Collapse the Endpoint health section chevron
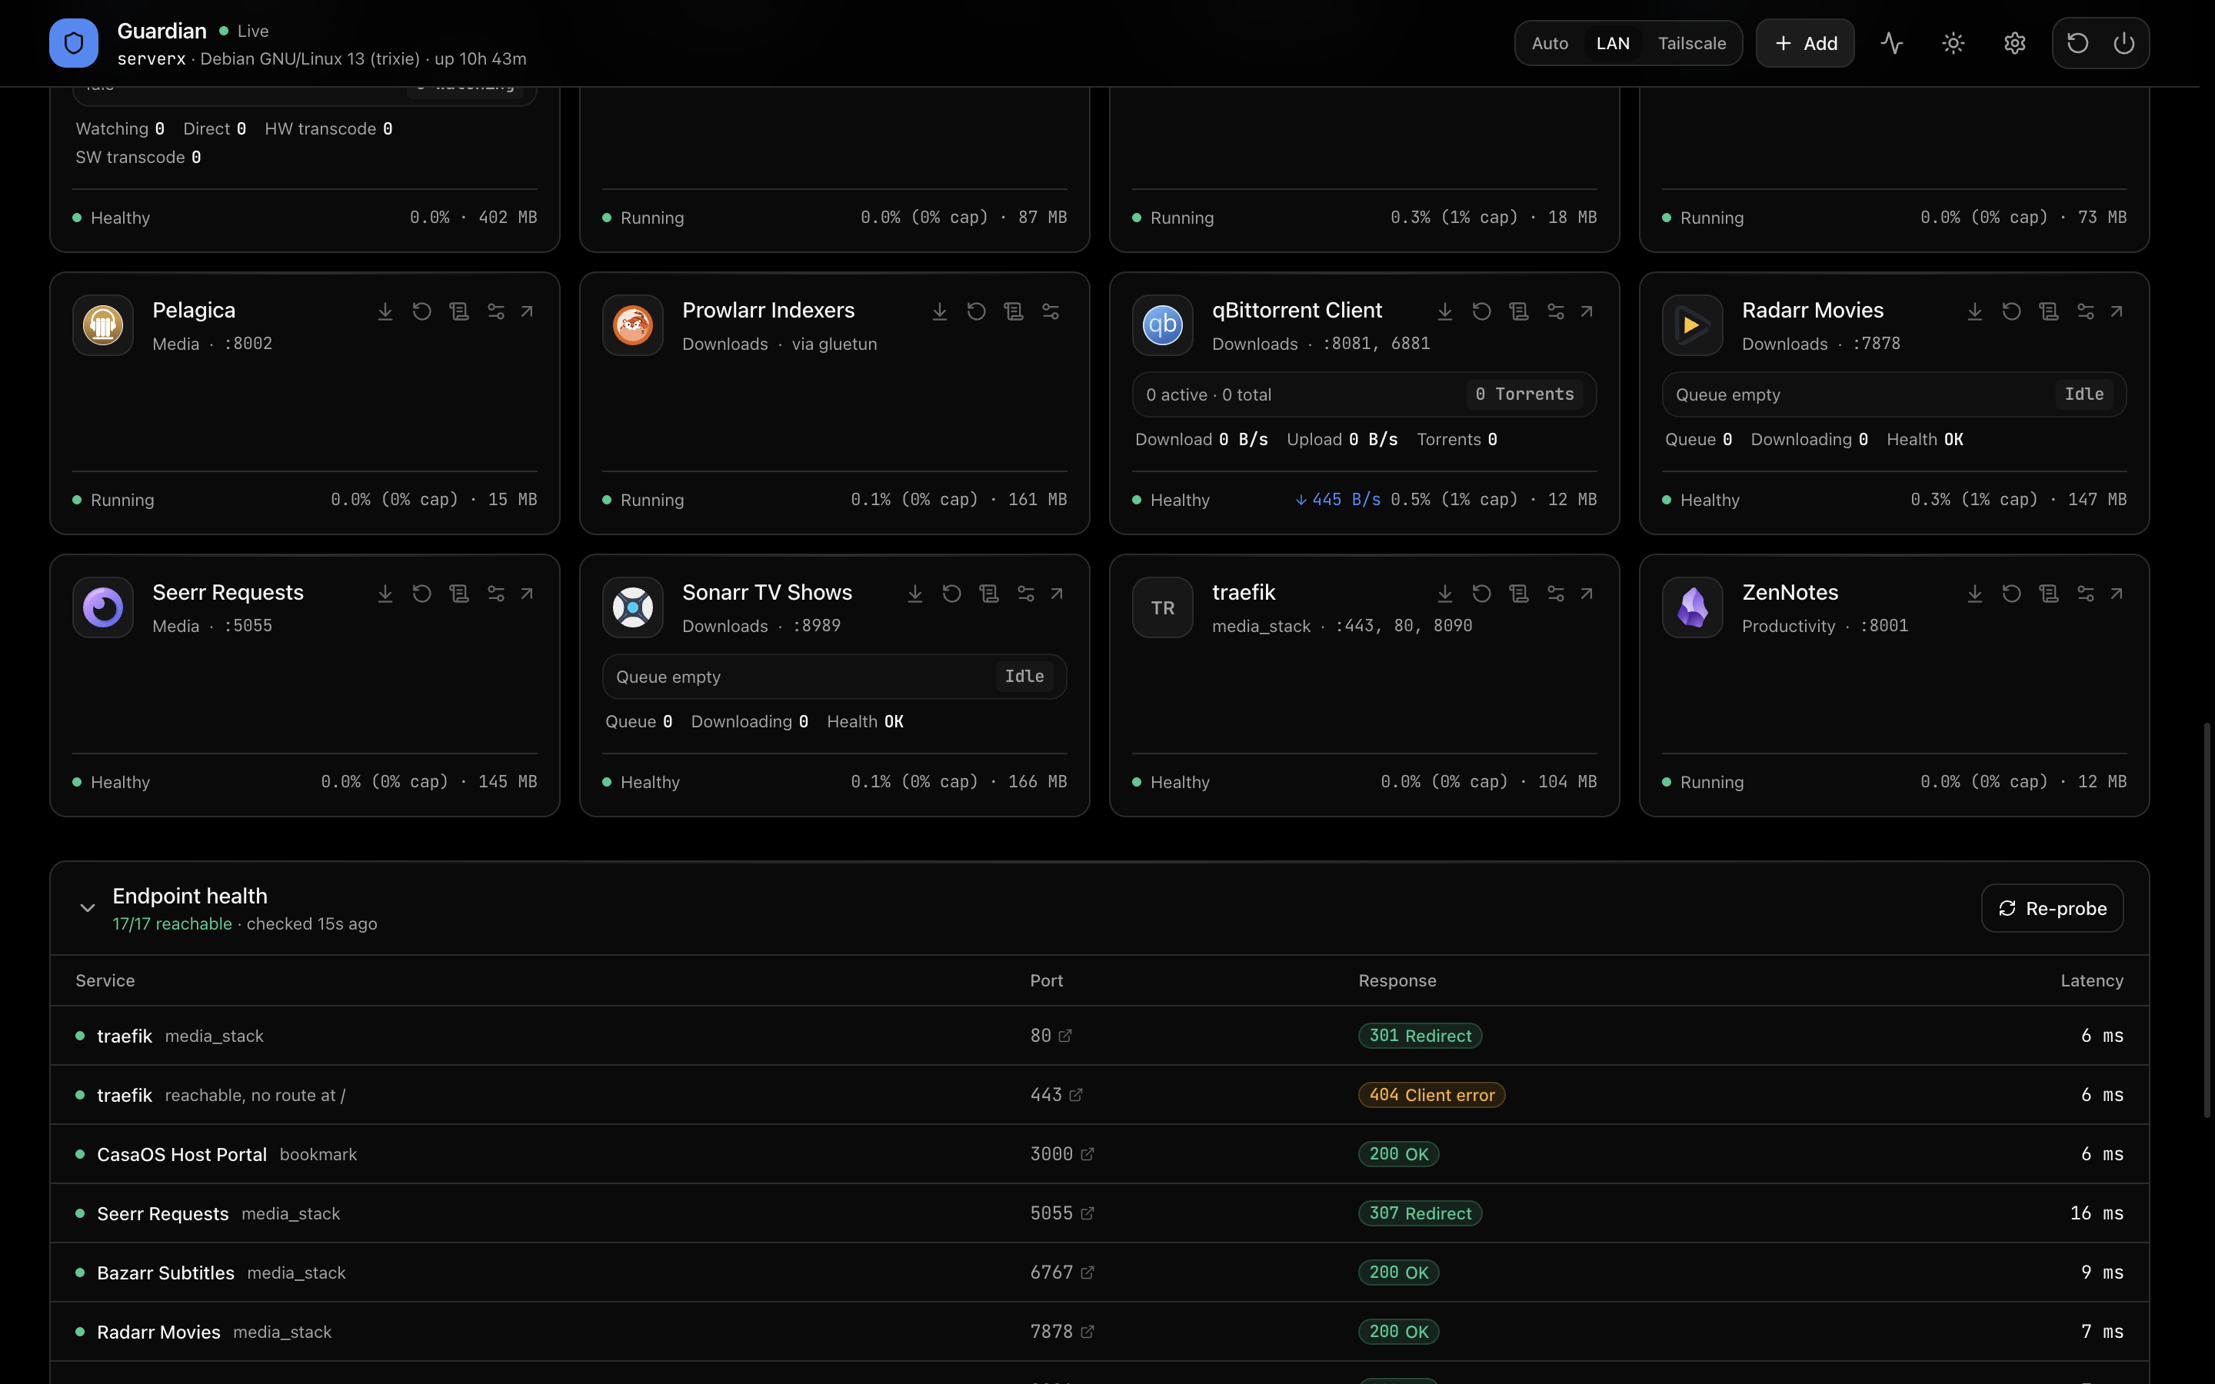 point(88,908)
